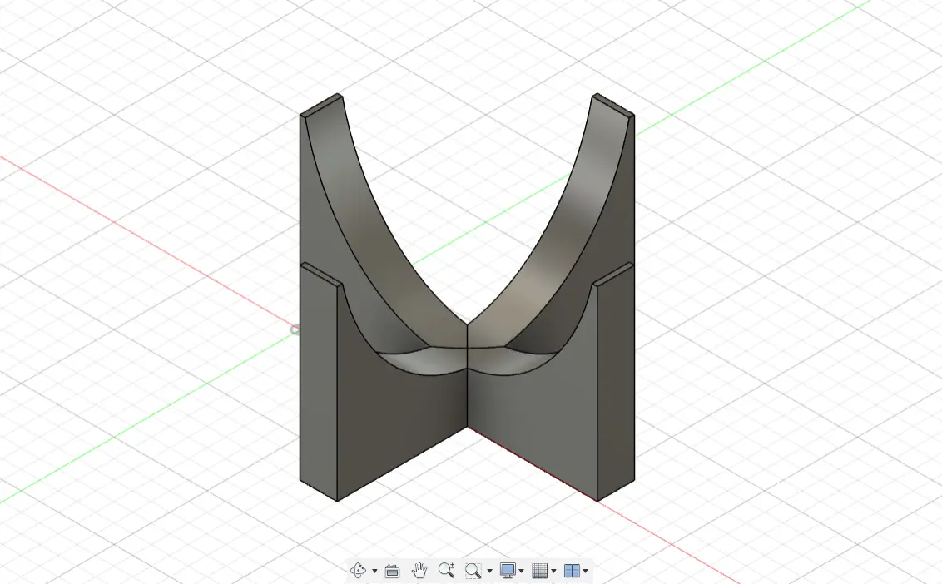Choose the Zoom Window tool
Image resolution: width=942 pixels, height=584 pixels.
pos(473,571)
